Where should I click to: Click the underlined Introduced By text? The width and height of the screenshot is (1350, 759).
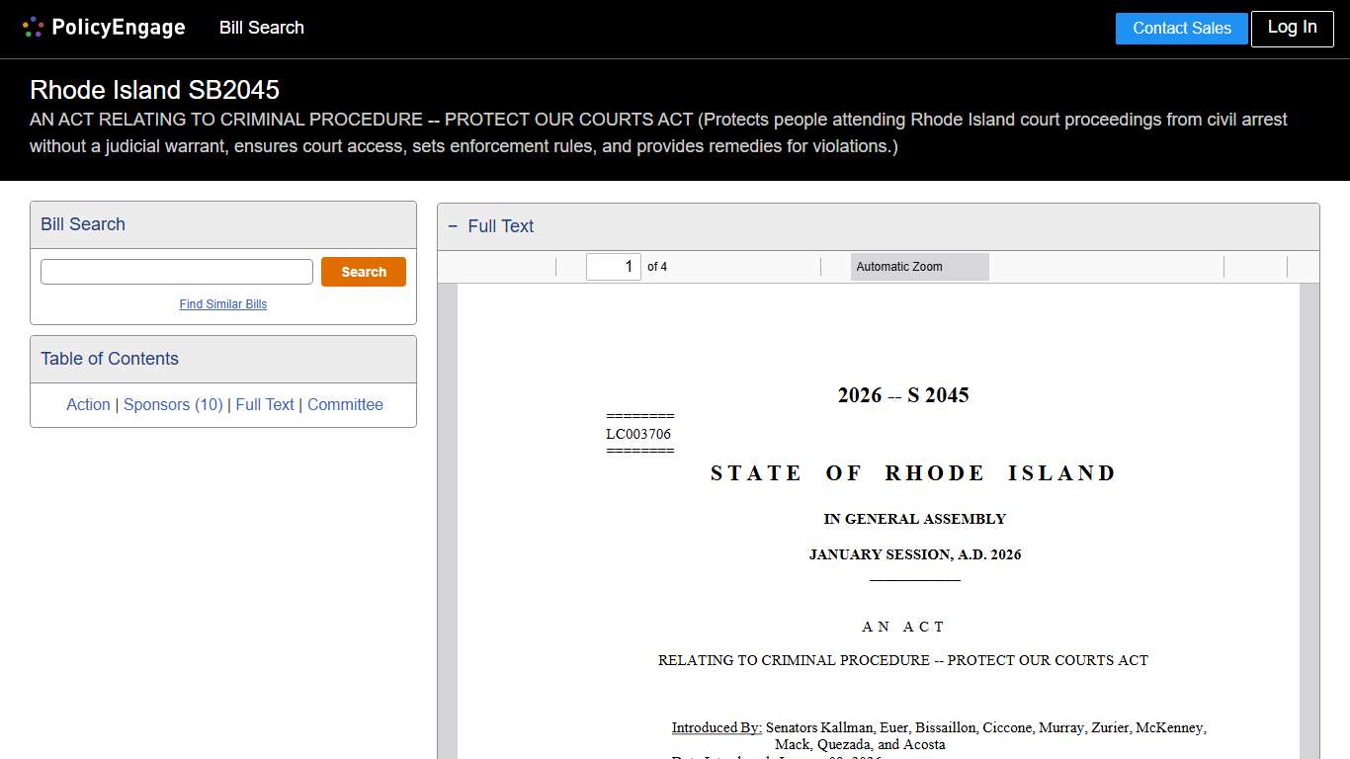(x=716, y=727)
